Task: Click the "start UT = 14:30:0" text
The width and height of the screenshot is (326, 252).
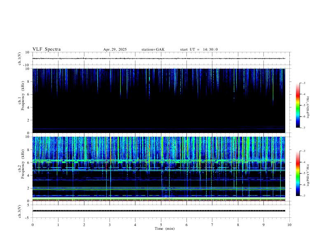Action: coord(199,49)
